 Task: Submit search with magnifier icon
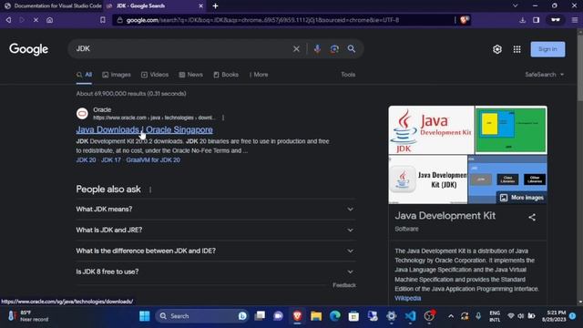click(x=352, y=48)
